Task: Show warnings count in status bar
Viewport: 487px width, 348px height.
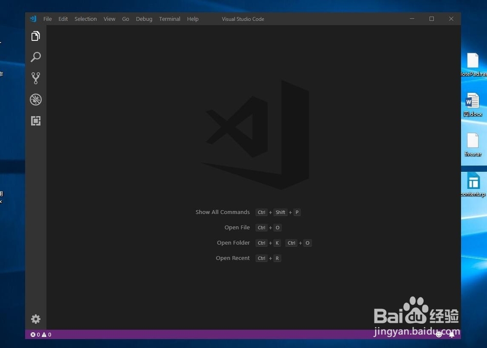Action: pyautogui.click(x=47, y=335)
